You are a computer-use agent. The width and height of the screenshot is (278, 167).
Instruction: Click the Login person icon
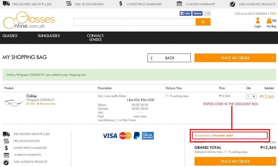click(258, 21)
